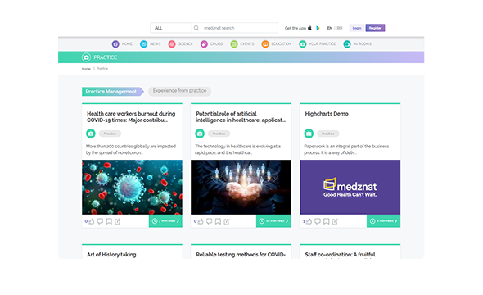Image resolution: width=483 pixels, height=295 pixels.
Task: Open the 10 min read arrow button
Action: coord(273,221)
